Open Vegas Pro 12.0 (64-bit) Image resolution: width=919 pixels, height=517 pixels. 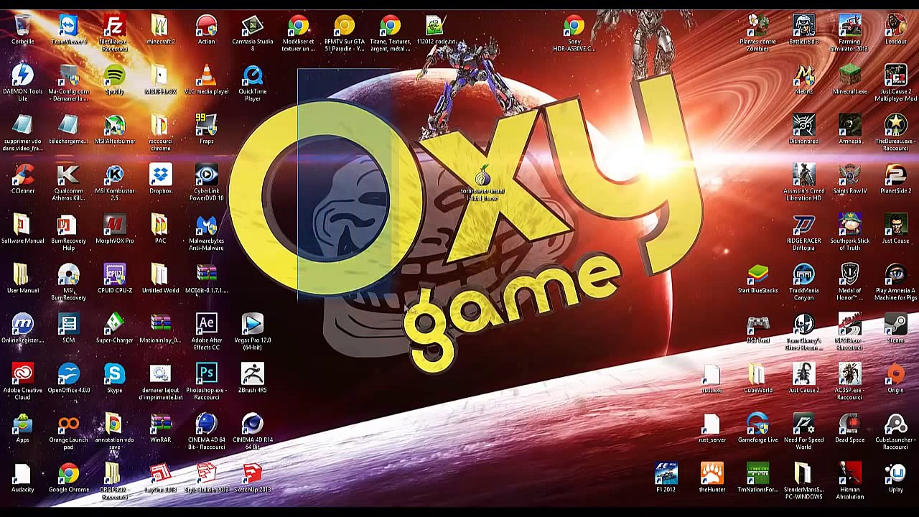252,325
